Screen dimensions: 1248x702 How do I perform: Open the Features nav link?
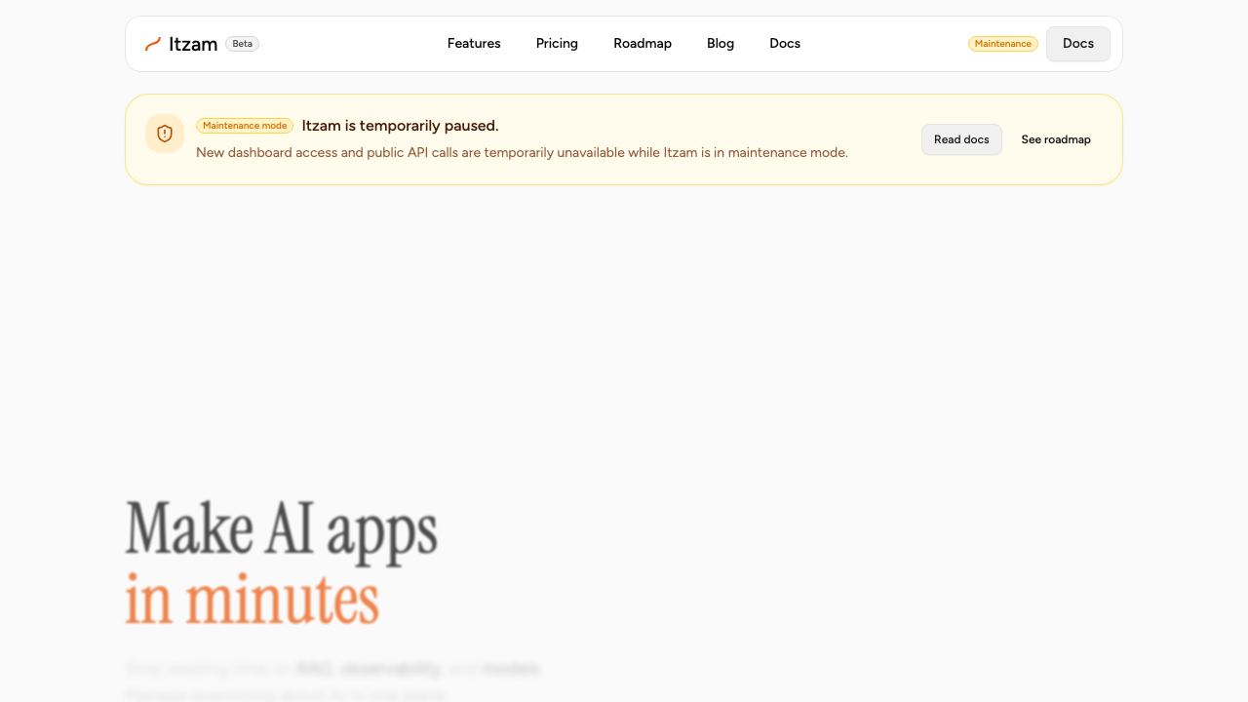click(x=474, y=44)
